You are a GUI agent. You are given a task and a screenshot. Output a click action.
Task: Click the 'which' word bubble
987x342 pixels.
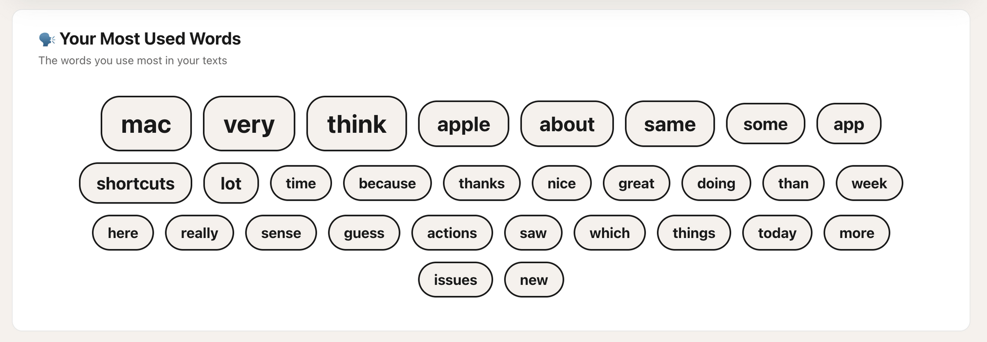tap(609, 233)
